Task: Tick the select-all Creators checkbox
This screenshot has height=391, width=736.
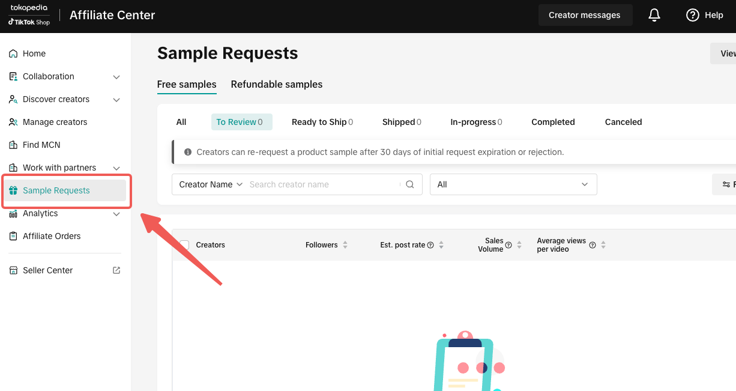Action: pos(184,245)
